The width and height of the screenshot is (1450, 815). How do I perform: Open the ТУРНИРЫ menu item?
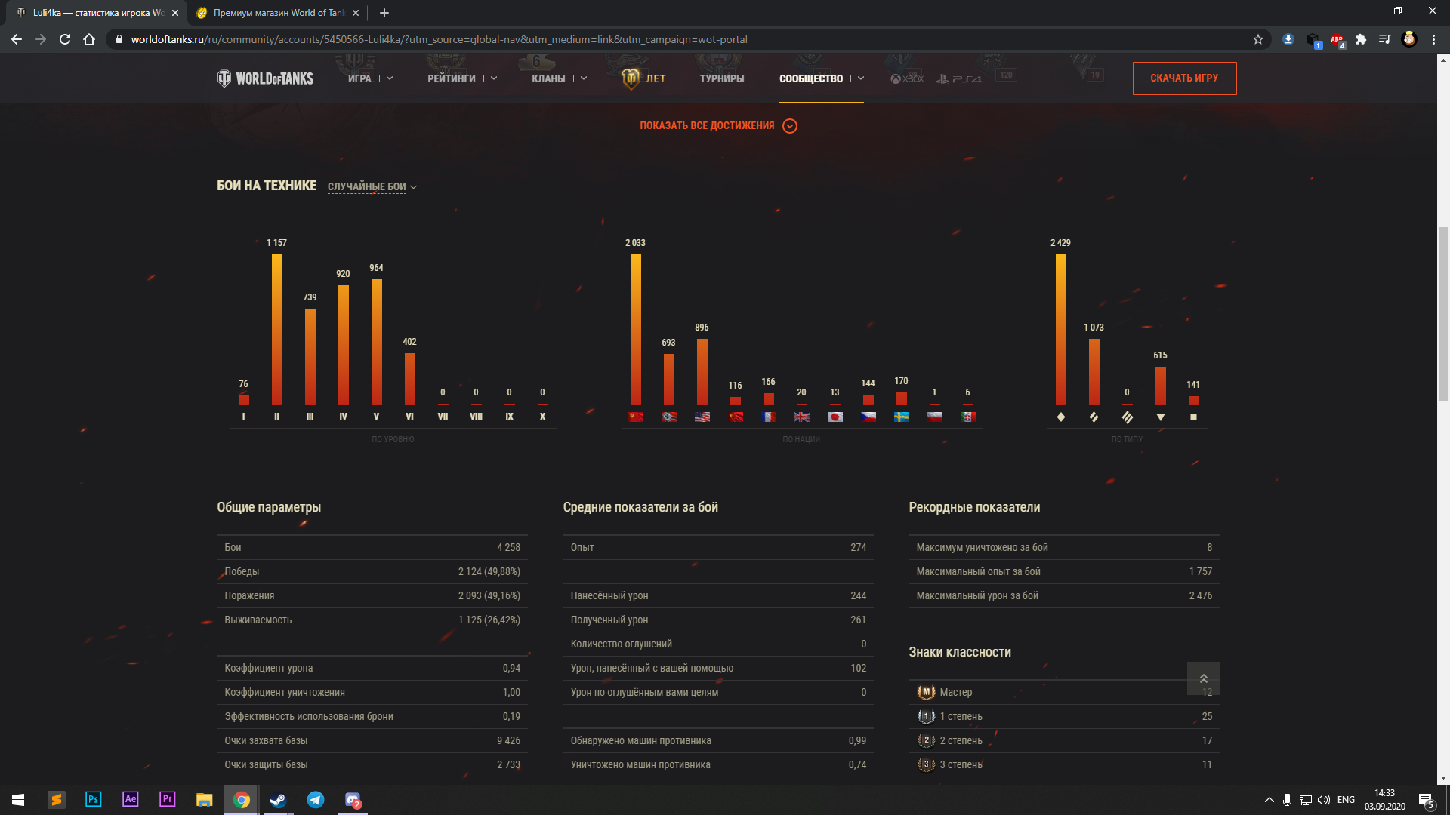tap(722, 78)
